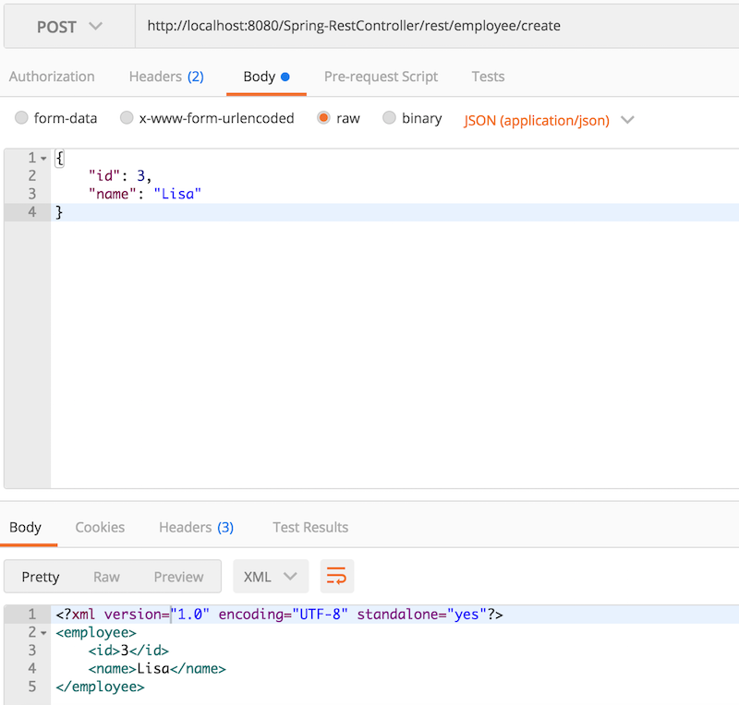Open the XML response format dropdown
Image resolution: width=739 pixels, height=705 pixels.
271,576
